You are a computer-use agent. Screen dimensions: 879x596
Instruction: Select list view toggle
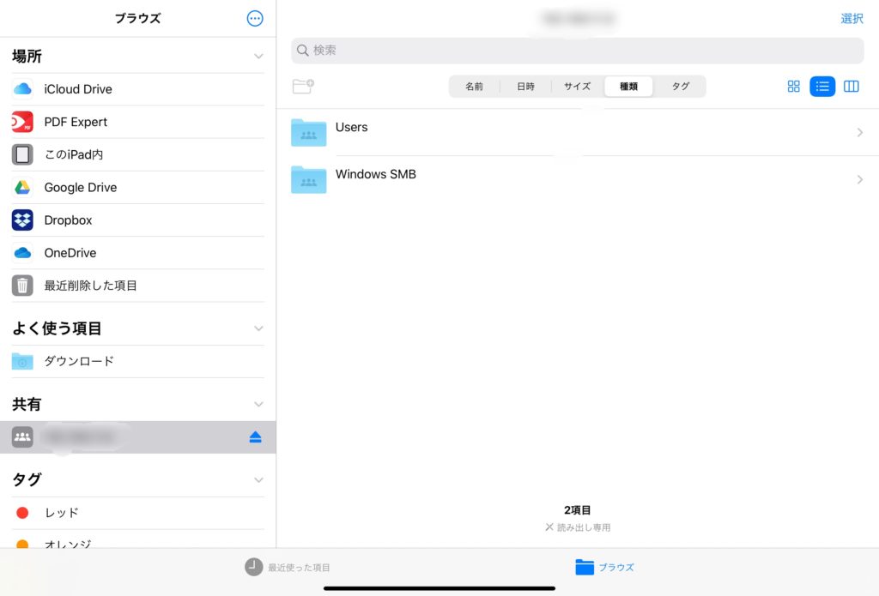point(822,86)
